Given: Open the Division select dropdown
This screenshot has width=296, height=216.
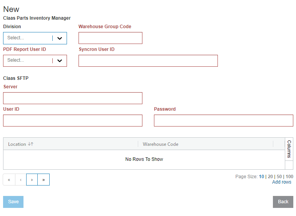Looking at the screenshot, I should 35,38.
